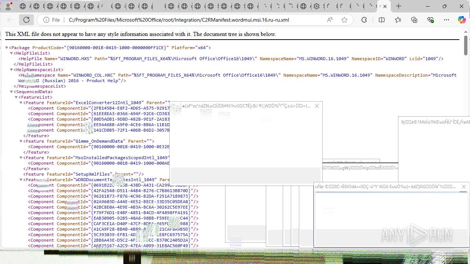Click component {F79F76D1-E4BF-4851-B4CD-4F4898FFA191}
Viewport: 470px width, 264px height.
(x=113, y=213)
